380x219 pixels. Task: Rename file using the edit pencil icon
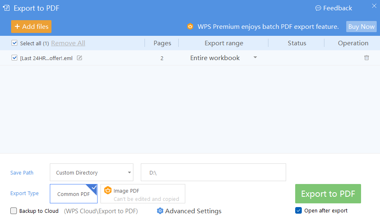[x=79, y=58]
